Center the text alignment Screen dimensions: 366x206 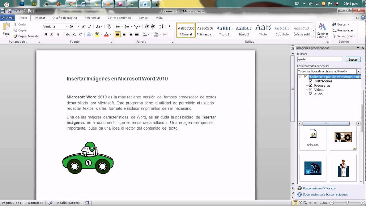pos(124,34)
